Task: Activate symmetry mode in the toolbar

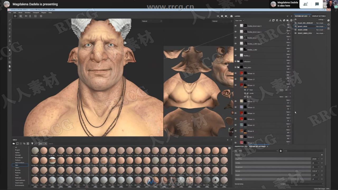Action: click(26, 16)
